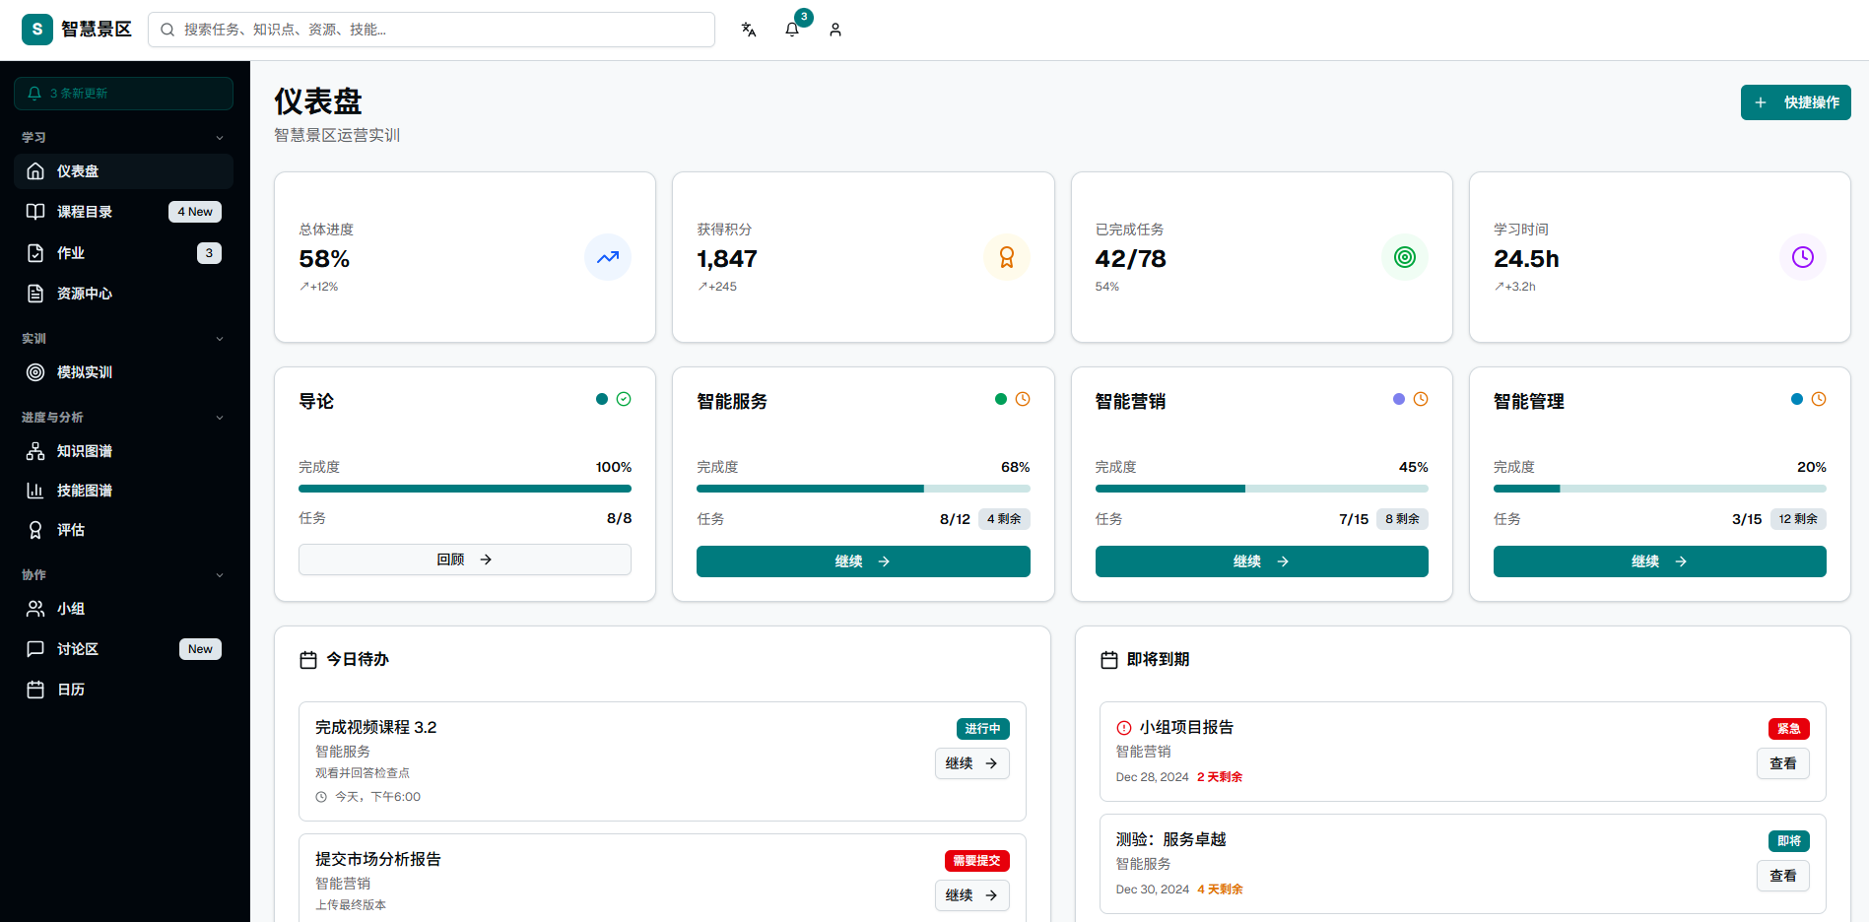Collapse the 学习 sidebar section
Screen dimensions: 1869x922
[x=220, y=138]
